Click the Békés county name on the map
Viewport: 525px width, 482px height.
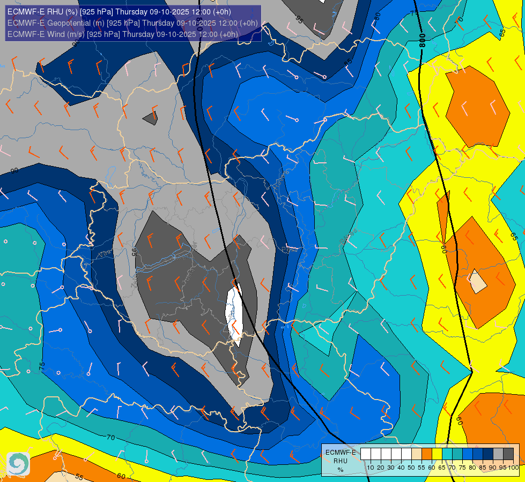point(348,236)
